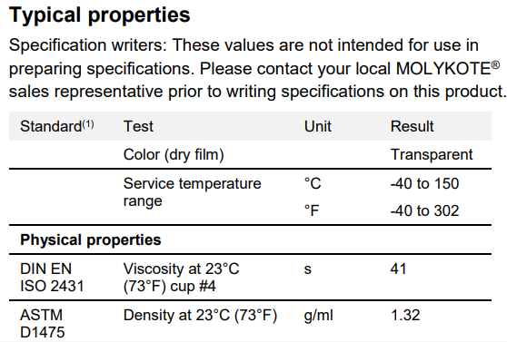
Task: Click the 'Transparent' result value
Action: pos(432,155)
